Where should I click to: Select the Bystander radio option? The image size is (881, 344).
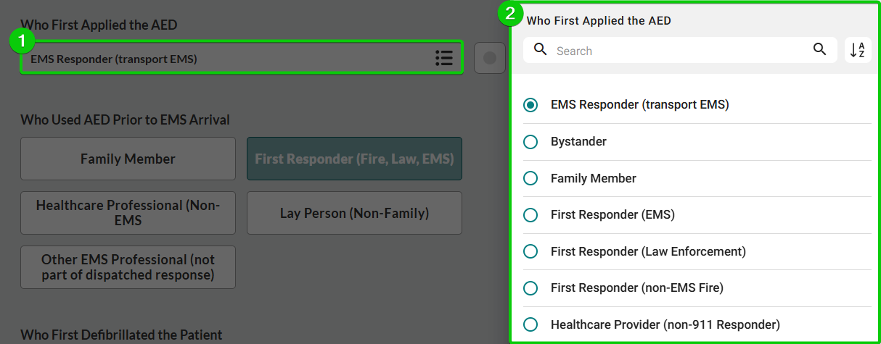click(530, 141)
